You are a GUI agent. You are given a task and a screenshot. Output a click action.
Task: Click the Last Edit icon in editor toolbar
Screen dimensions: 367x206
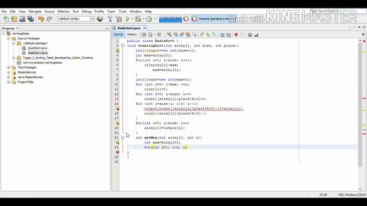[144, 34]
